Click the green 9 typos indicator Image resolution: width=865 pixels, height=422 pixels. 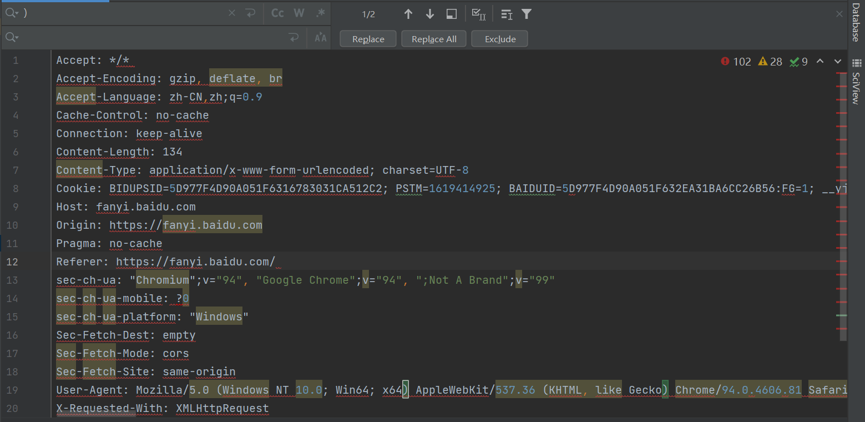(798, 62)
